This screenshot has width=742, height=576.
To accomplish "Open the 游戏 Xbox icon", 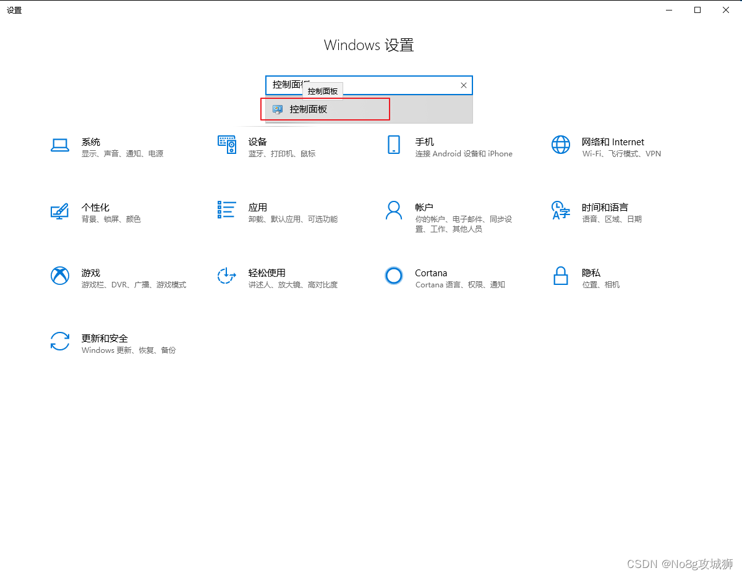I will coord(60,276).
